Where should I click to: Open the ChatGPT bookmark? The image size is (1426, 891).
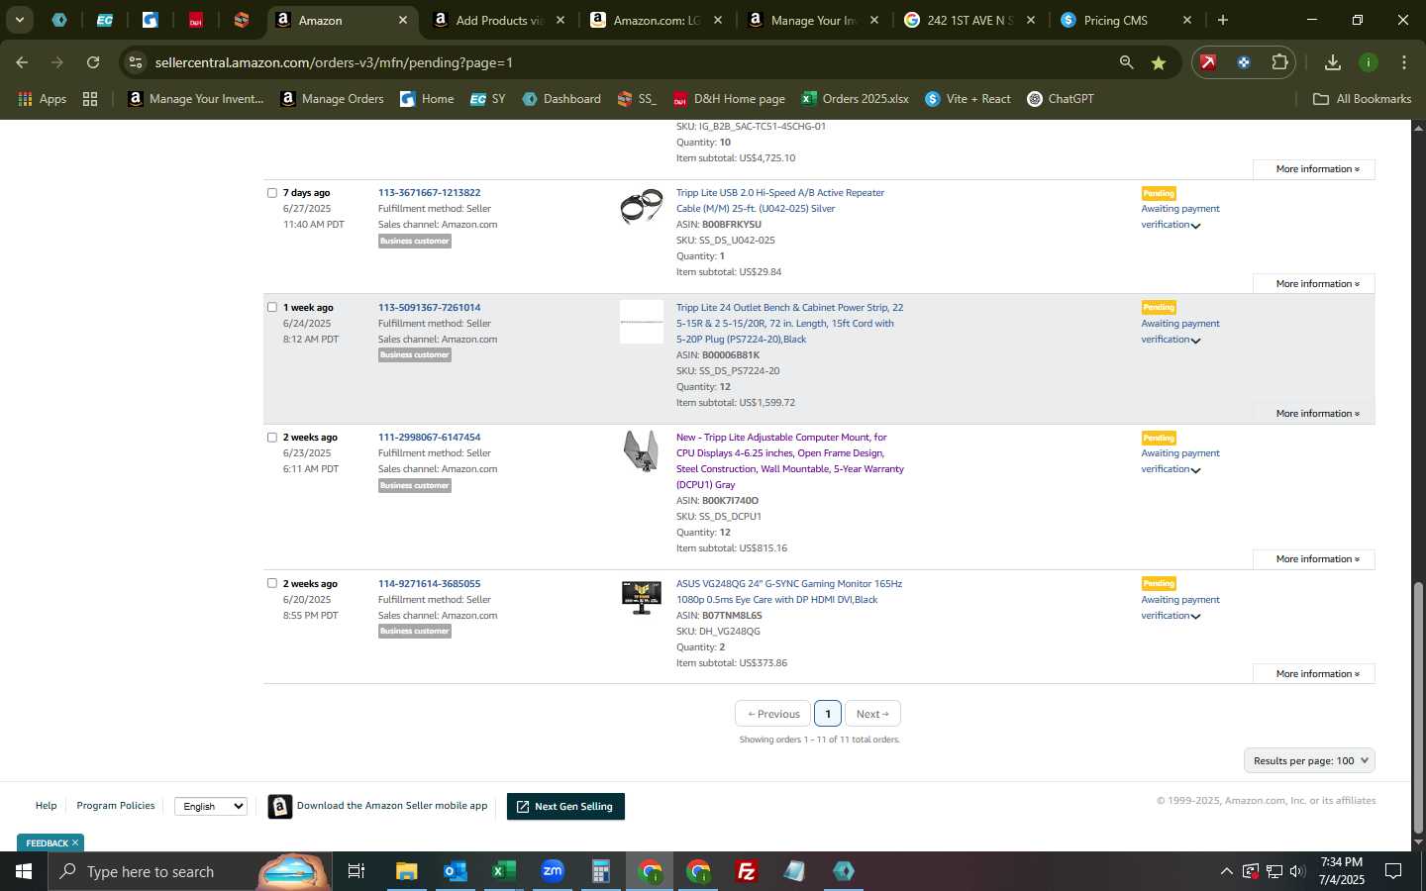click(1061, 99)
